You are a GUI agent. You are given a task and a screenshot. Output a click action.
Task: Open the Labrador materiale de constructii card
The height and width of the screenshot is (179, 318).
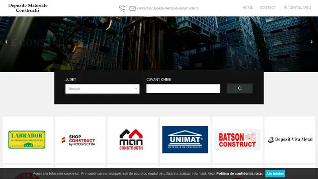click(x=28, y=140)
